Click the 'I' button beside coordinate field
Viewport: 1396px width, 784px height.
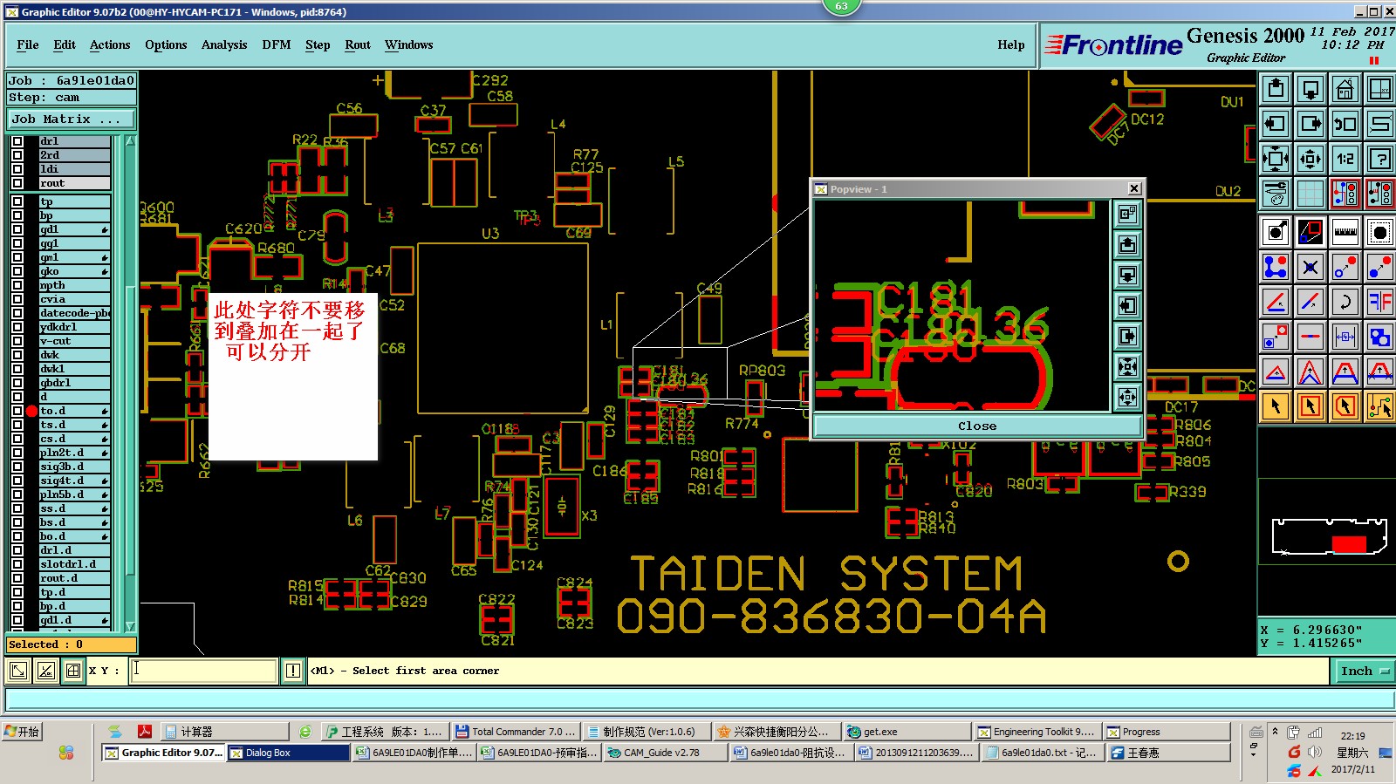[x=293, y=671]
